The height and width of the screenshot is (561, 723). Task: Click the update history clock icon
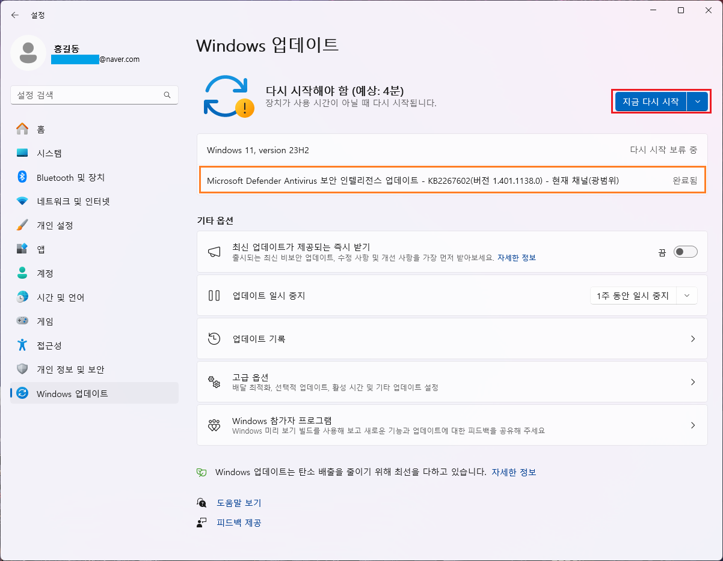214,339
